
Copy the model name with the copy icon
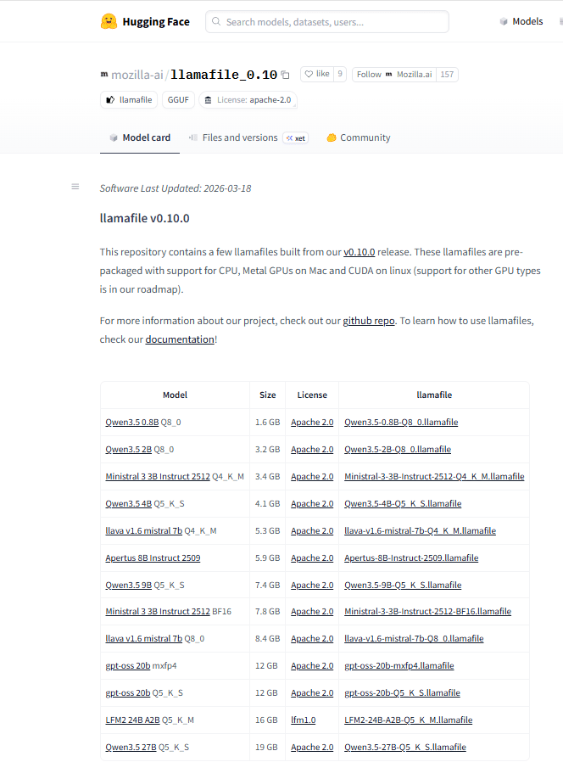(285, 75)
